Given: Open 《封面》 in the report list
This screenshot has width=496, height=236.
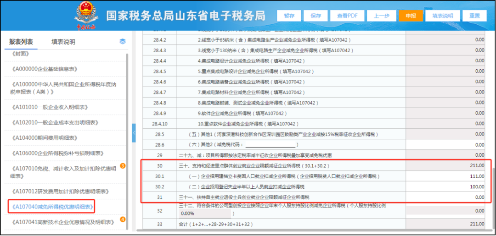Looking at the screenshot, I should point(20,54).
